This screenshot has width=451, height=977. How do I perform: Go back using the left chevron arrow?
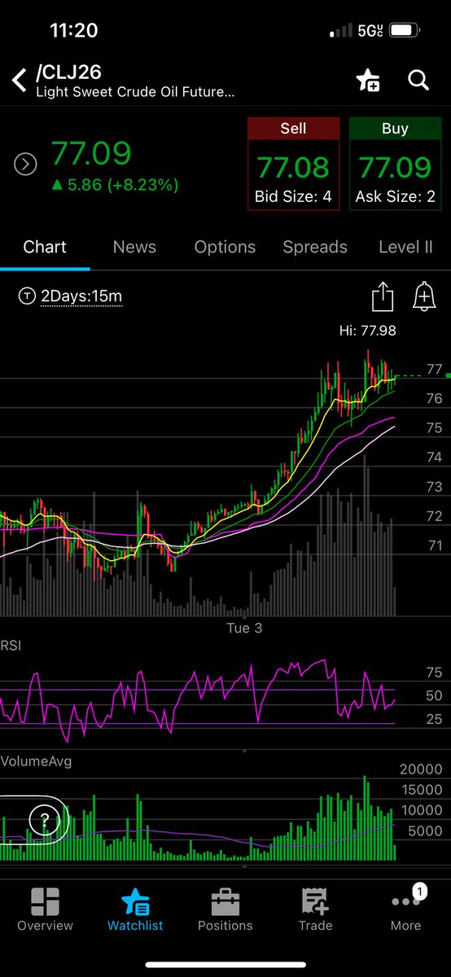click(20, 81)
